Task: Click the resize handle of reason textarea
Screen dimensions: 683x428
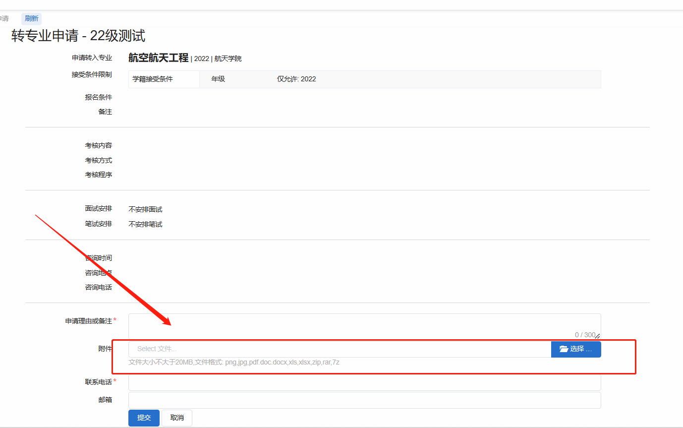Action: pos(598,336)
